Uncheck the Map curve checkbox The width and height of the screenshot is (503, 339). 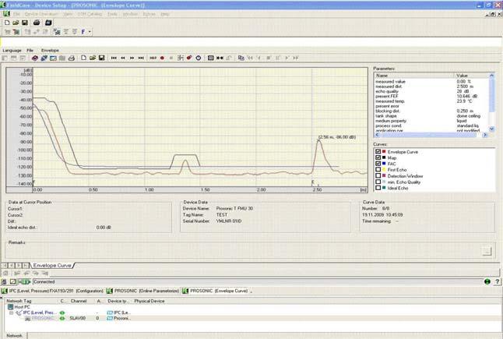tap(378, 157)
